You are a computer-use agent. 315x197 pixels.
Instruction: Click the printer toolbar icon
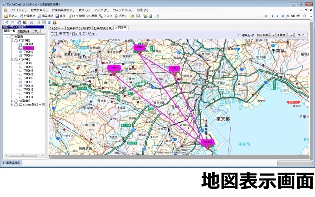click(x=150, y=16)
